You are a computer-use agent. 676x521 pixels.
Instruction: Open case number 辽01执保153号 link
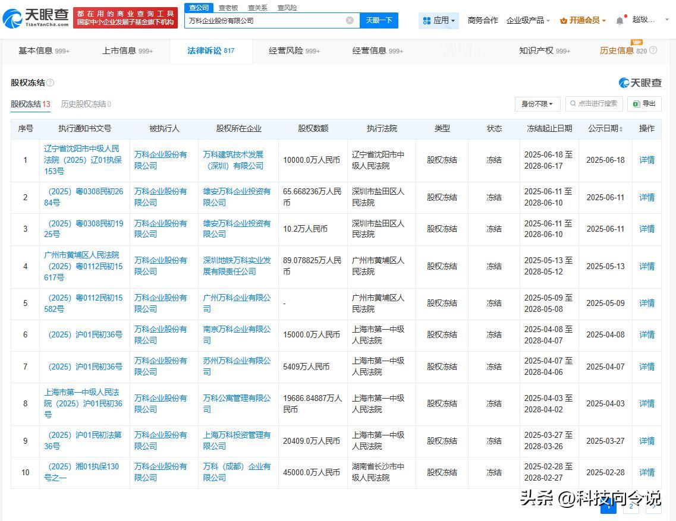tap(83, 160)
